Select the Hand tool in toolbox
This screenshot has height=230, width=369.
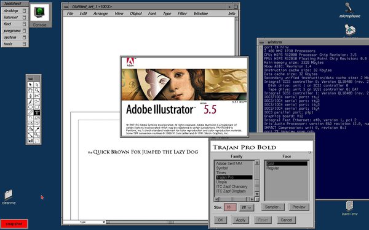coord(30,90)
